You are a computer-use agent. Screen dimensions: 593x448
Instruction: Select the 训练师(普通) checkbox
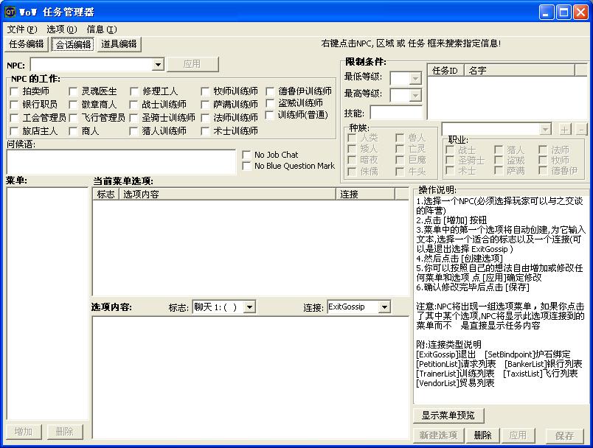(271, 116)
